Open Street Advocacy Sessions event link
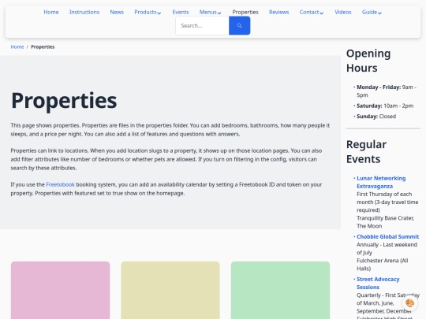The width and height of the screenshot is (426, 319). pyautogui.click(x=378, y=283)
